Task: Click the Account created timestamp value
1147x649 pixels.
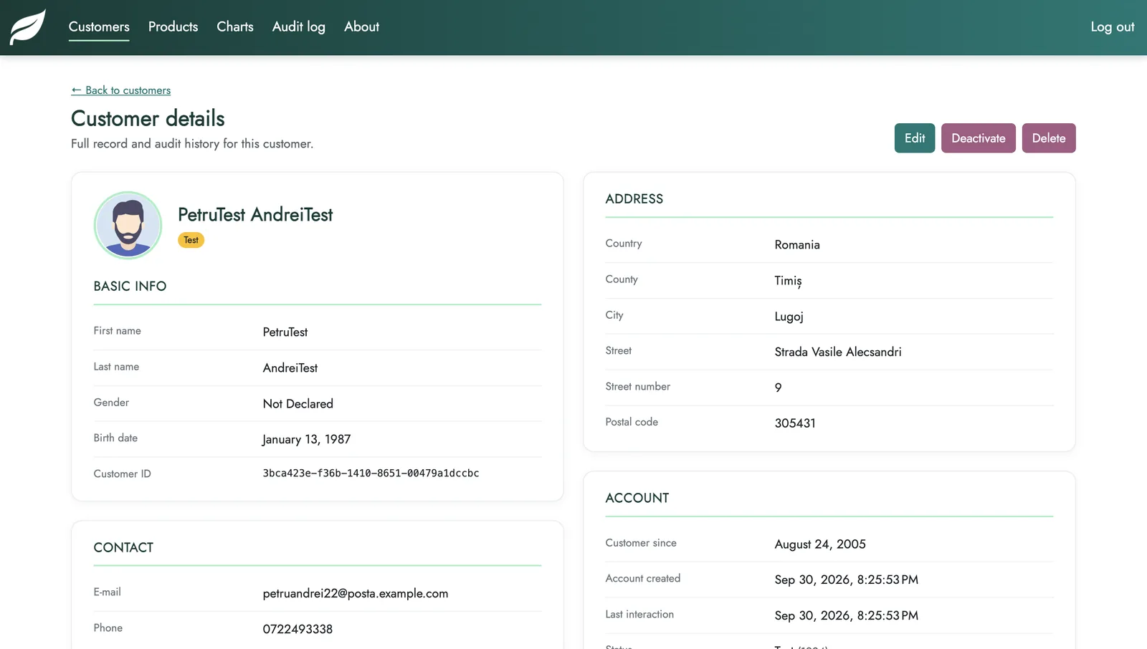Action: tap(846, 580)
